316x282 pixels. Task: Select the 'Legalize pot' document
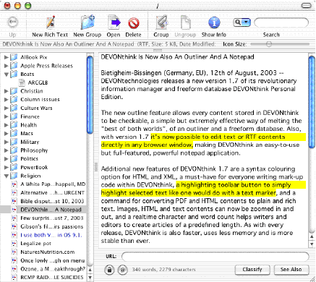tap(35, 244)
